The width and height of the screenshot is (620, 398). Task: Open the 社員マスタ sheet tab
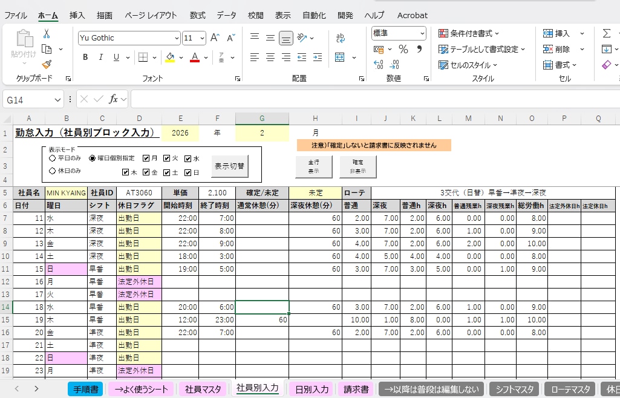(x=203, y=390)
